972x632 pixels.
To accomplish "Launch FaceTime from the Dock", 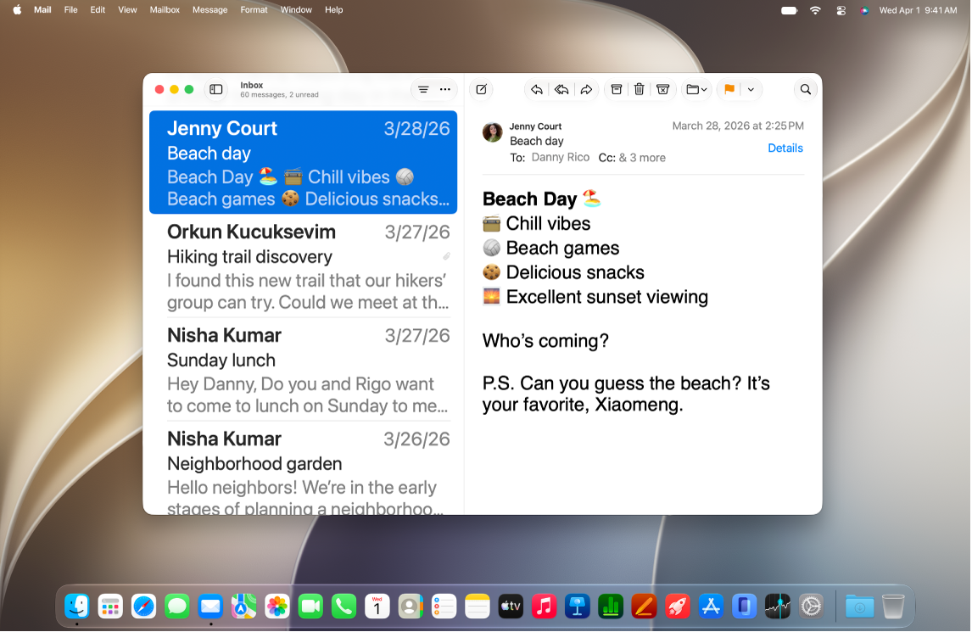I will point(310,606).
